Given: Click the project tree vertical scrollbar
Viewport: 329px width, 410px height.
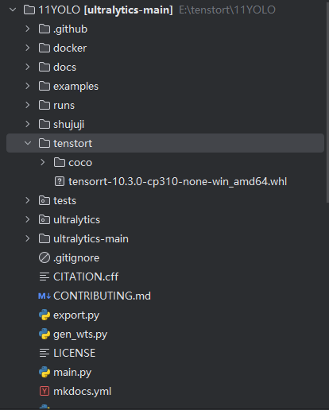Looking at the screenshot, I should [x=327, y=102].
